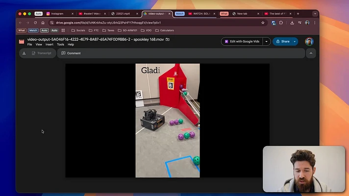Open the View menu
This screenshot has height=196, width=349.
pos(39,45)
